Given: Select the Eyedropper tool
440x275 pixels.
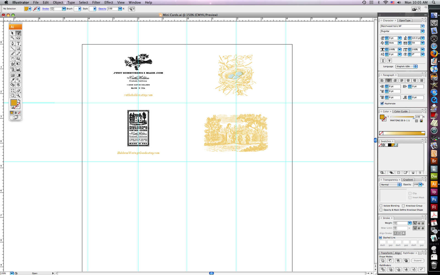Looking at the screenshot, I should pos(12,80).
